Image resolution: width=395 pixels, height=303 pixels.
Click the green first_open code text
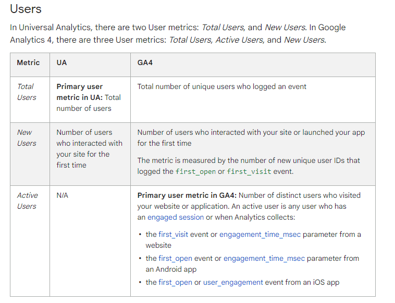(x=195, y=171)
